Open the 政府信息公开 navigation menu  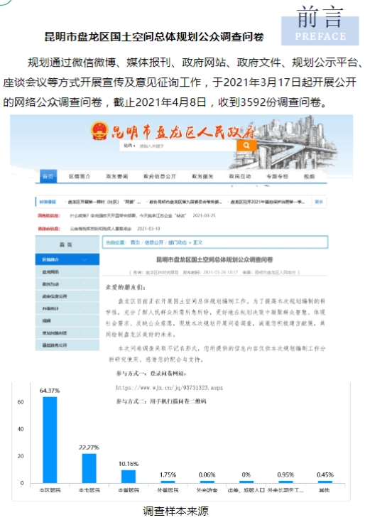coord(160,176)
